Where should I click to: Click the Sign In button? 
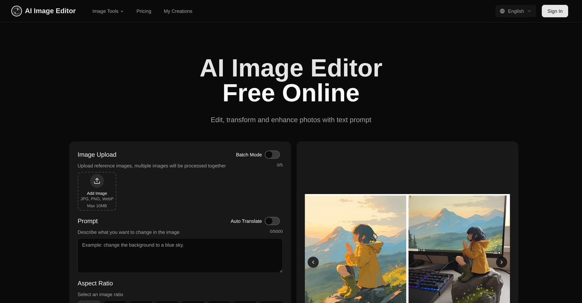pos(555,11)
